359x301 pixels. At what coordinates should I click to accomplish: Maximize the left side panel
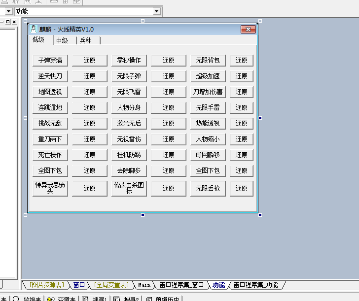(x=8, y=22)
